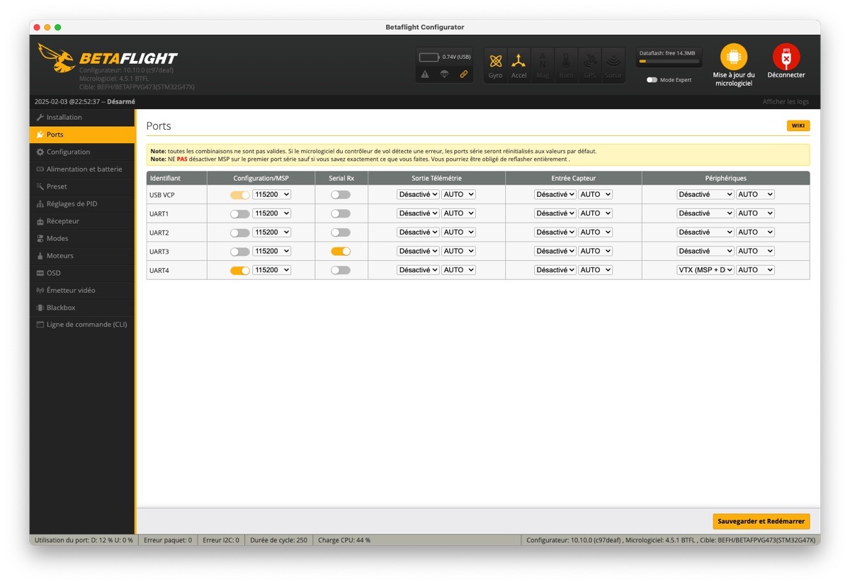Click the gear icon beside Configuration
Screen dimensions: 850x584
coord(40,152)
